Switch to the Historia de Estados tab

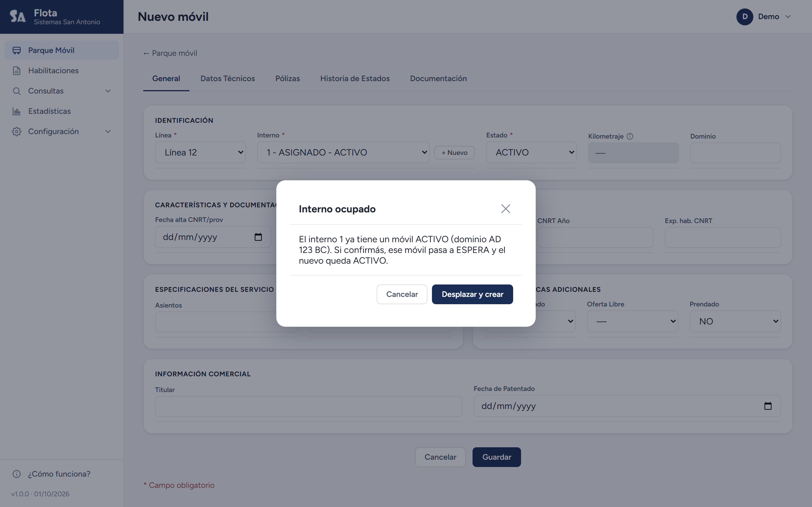[x=355, y=79]
